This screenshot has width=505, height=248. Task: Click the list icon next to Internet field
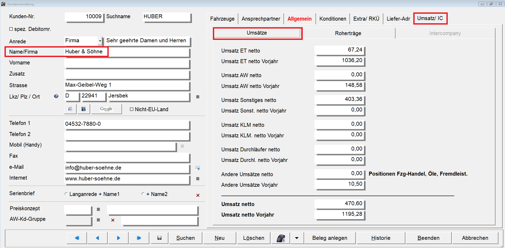198,179
